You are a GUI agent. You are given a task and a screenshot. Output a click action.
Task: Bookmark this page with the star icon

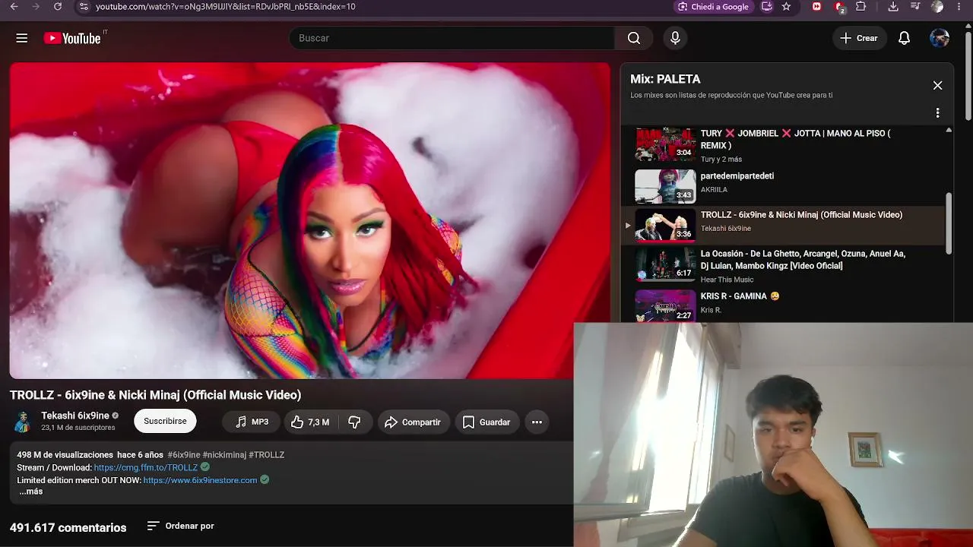(x=786, y=7)
